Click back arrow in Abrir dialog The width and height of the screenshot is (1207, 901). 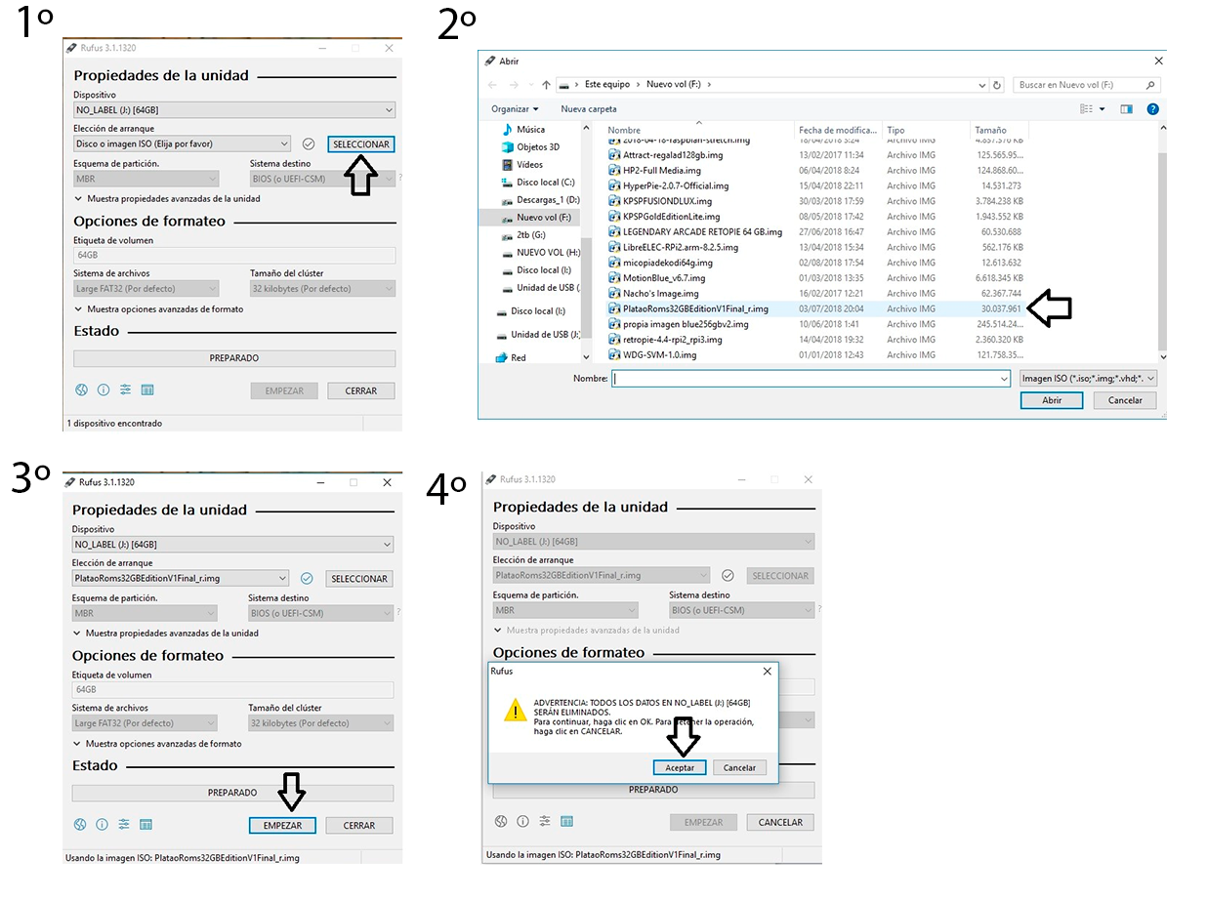coord(492,85)
